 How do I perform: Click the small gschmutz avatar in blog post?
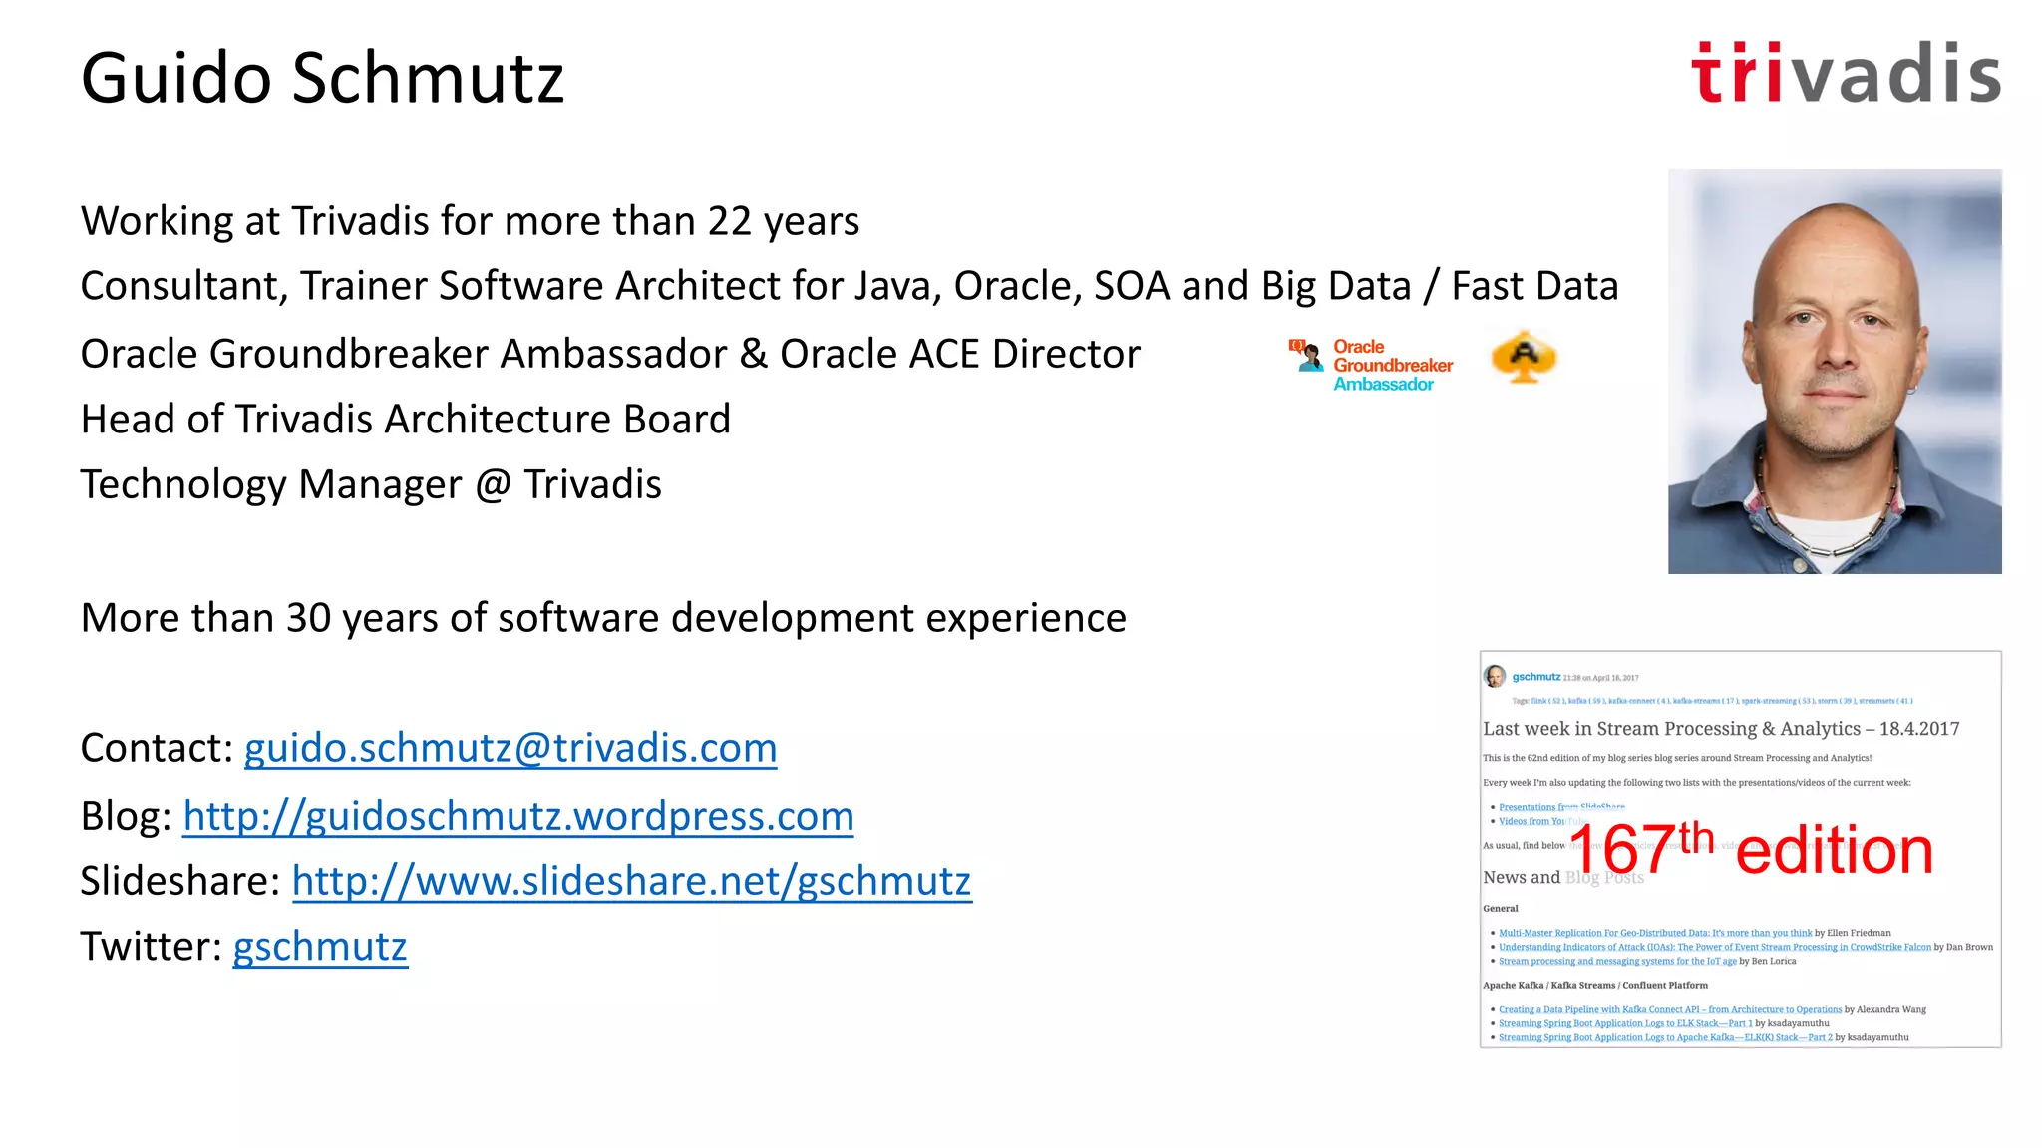pos(1494,677)
